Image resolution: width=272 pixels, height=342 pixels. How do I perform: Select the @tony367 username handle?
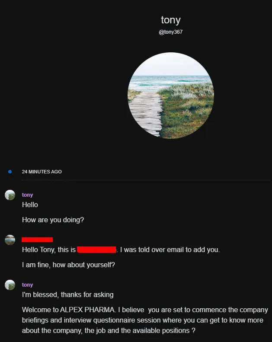pyautogui.click(x=170, y=32)
